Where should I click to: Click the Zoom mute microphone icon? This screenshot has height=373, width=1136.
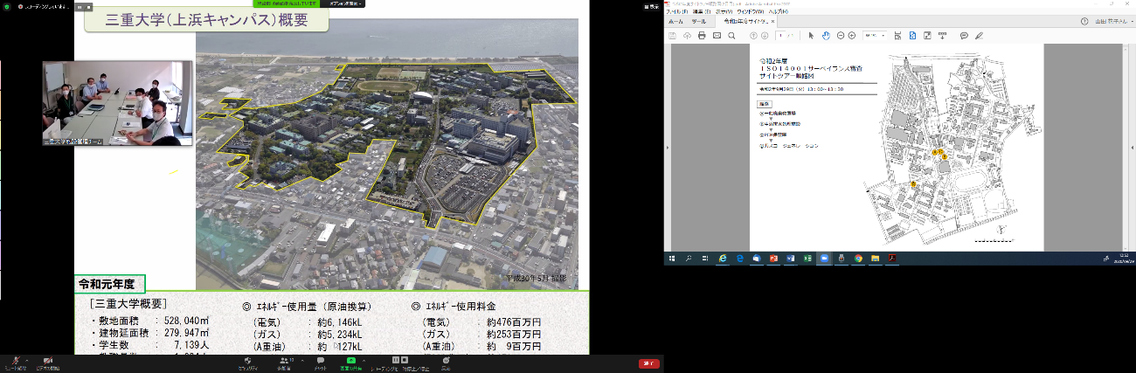point(16,360)
